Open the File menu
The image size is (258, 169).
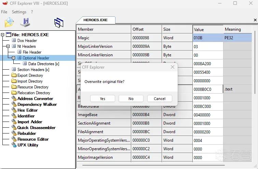click(4, 12)
